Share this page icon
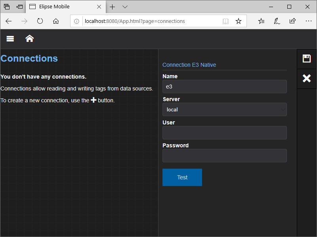The height and width of the screenshot is (237, 317). click(292, 21)
